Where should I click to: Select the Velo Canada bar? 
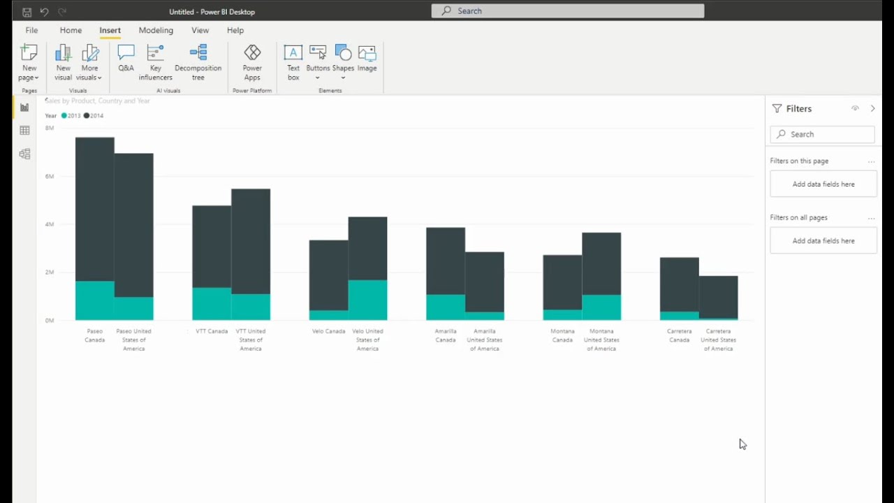[329, 280]
